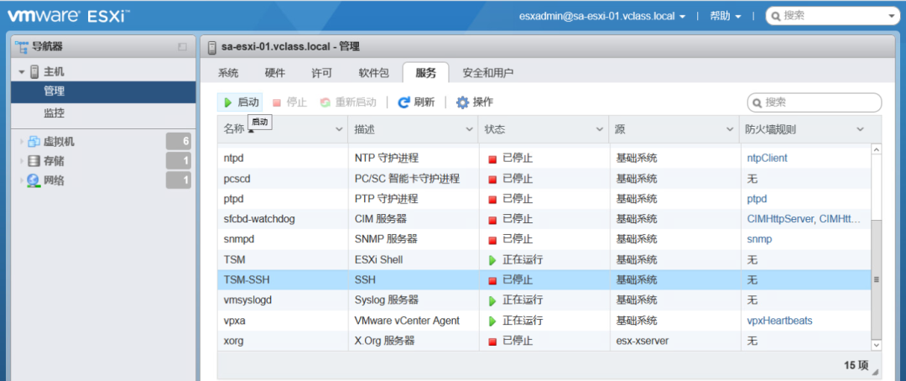This screenshot has width=906, height=381.
Task: Click the top 搜索 search field
Action: point(832,16)
